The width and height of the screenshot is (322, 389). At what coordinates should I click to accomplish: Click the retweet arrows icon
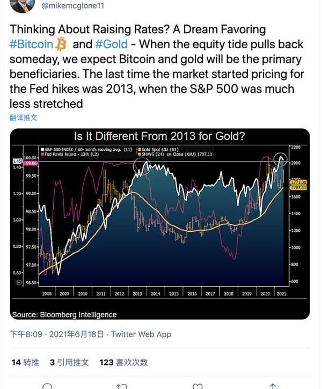[122, 386]
